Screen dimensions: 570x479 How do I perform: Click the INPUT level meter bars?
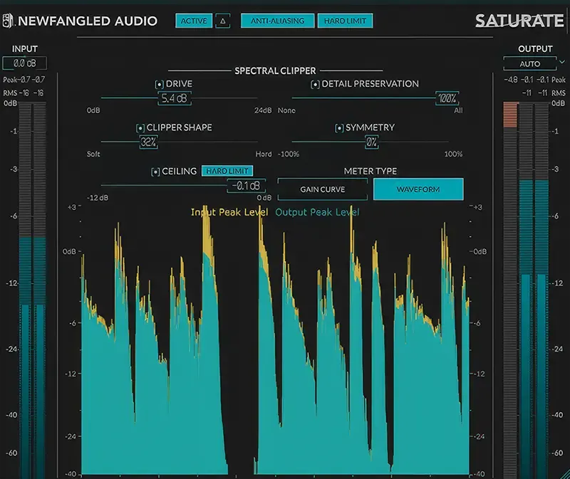tap(32, 290)
